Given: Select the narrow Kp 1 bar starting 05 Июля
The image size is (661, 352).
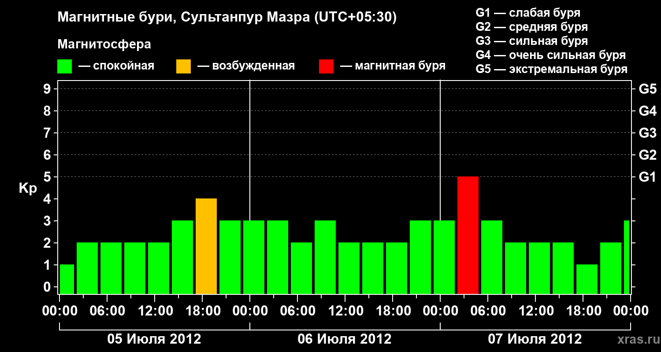Looking at the screenshot, I should click(x=67, y=279).
